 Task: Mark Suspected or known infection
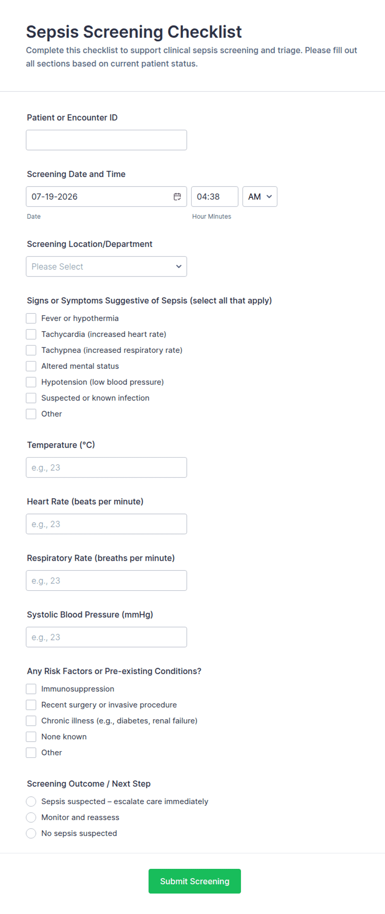click(x=31, y=398)
